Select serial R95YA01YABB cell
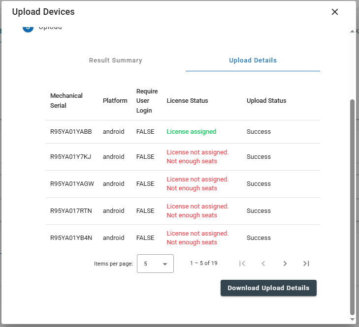This screenshot has width=359, height=327. point(71,132)
